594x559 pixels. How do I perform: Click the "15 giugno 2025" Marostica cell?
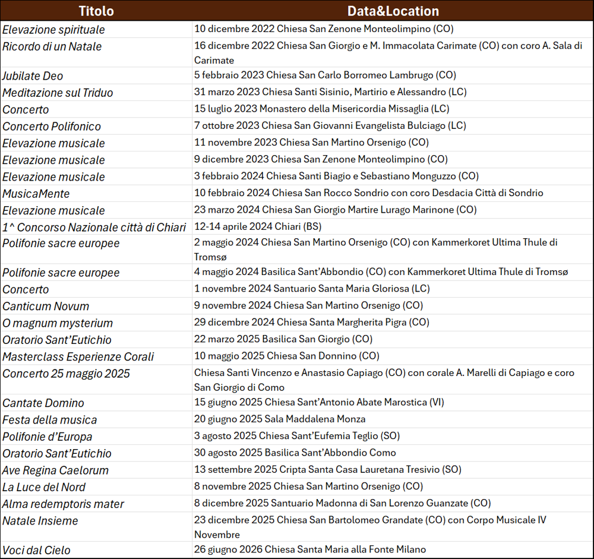pyautogui.click(x=393, y=402)
